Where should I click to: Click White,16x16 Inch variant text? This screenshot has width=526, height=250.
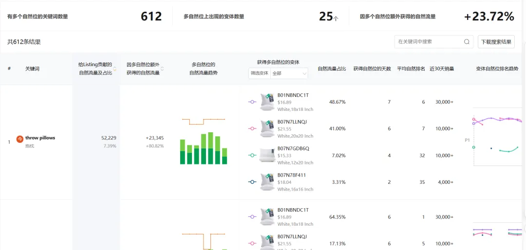[295, 189]
